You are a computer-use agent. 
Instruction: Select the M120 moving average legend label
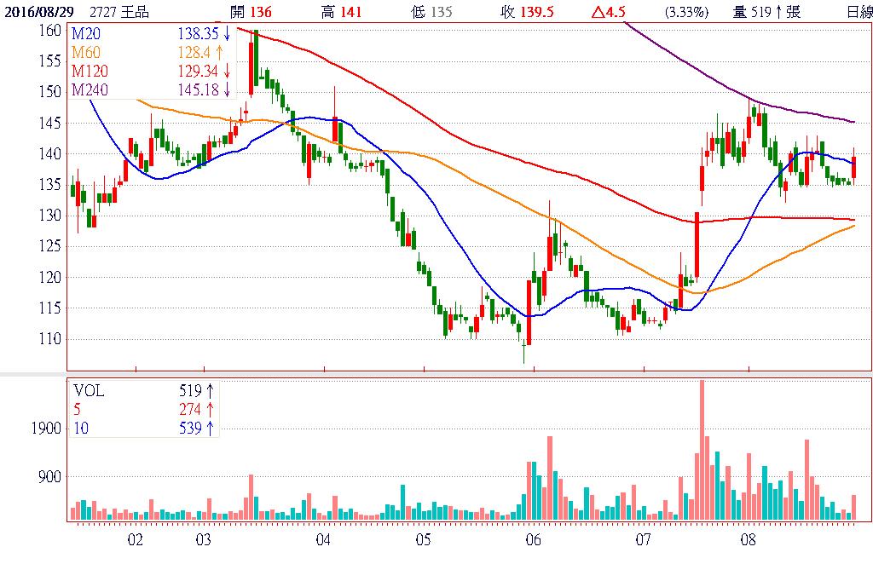coord(90,72)
